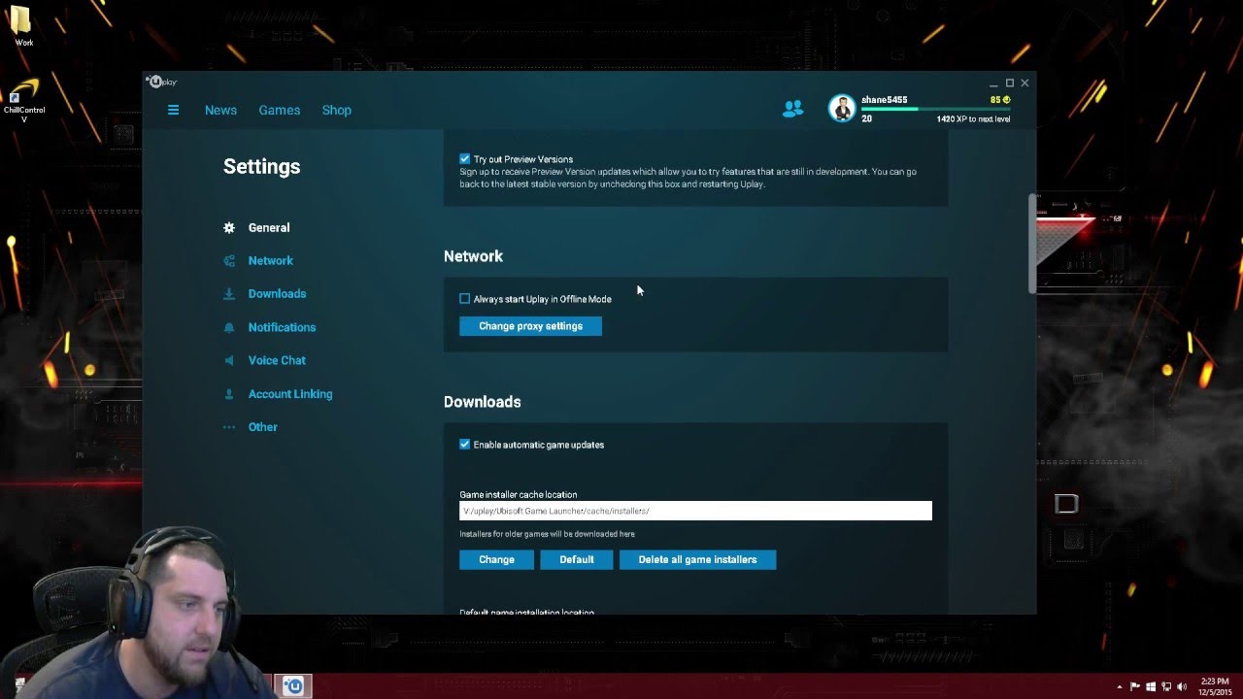Screen dimensions: 1243x699
Task: Select General settings section
Action: (x=269, y=228)
